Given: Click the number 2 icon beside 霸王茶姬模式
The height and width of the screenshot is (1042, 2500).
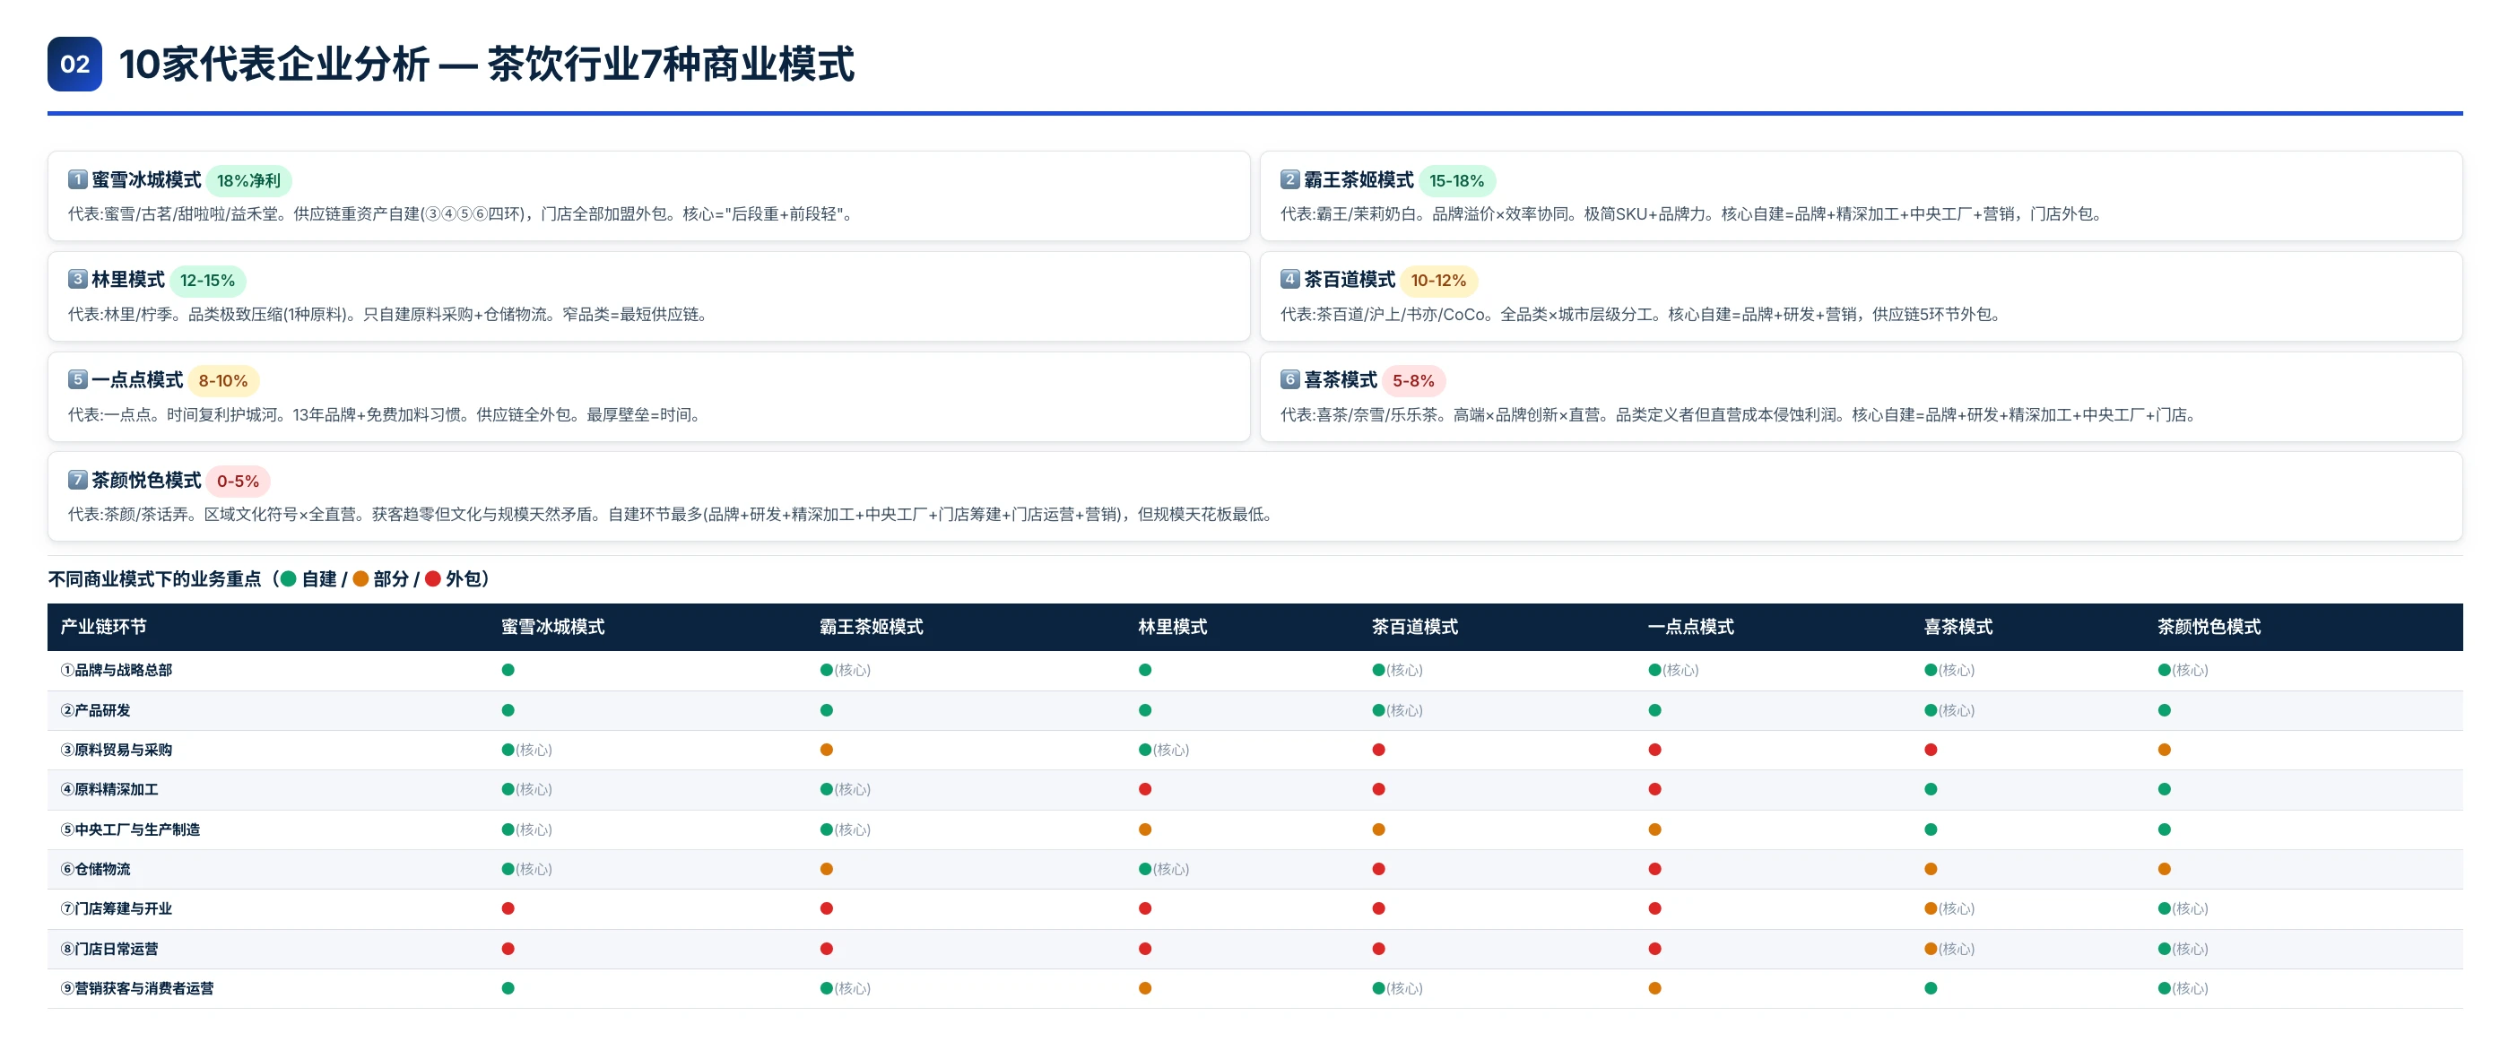Looking at the screenshot, I should (x=1289, y=179).
